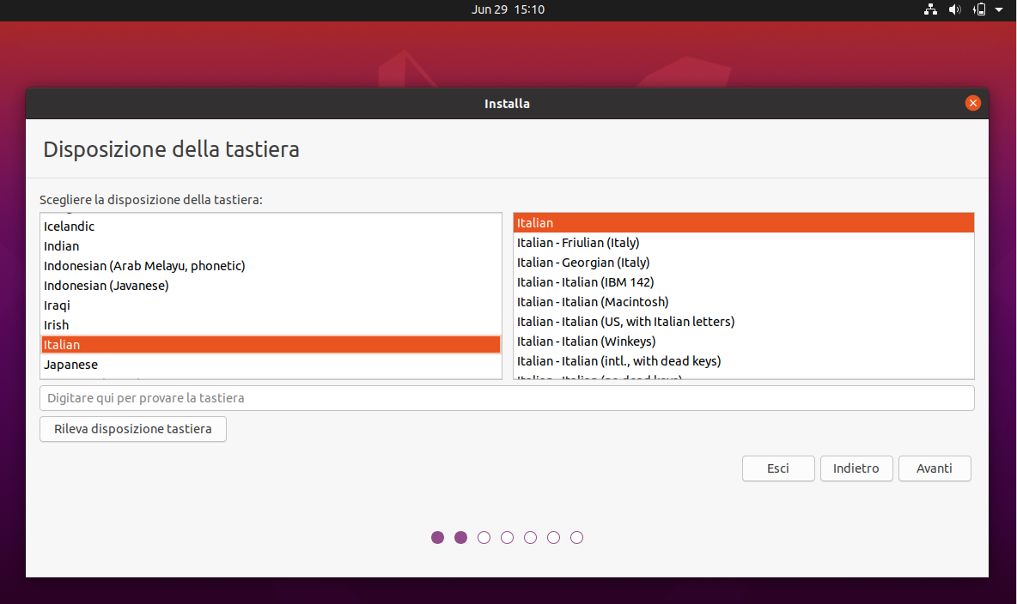Click the Avanti button
This screenshot has height=604, width=1017.
click(934, 468)
